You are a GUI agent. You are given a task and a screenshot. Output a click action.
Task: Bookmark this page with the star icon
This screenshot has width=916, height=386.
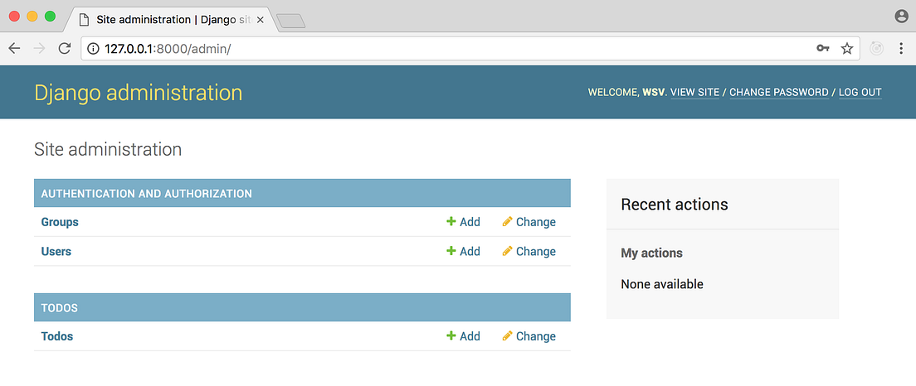(846, 49)
